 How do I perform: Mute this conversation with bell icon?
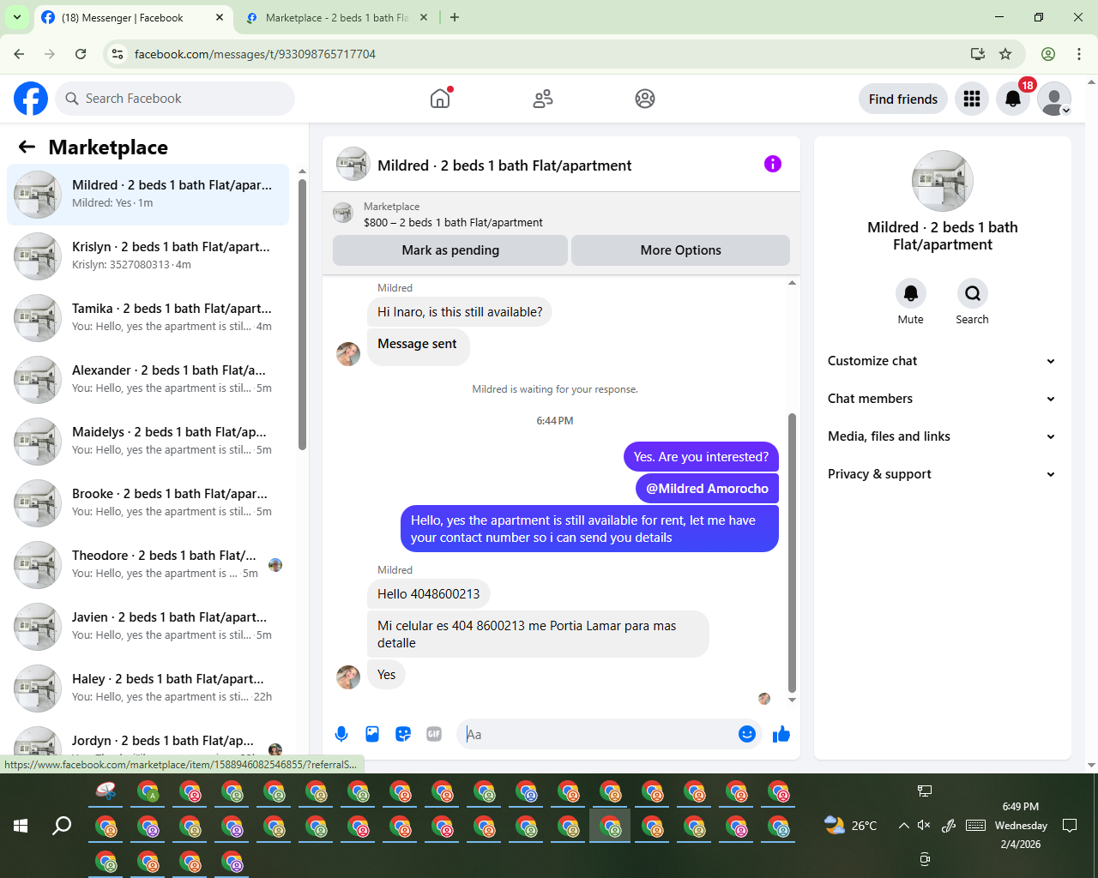click(x=911, y=293)
